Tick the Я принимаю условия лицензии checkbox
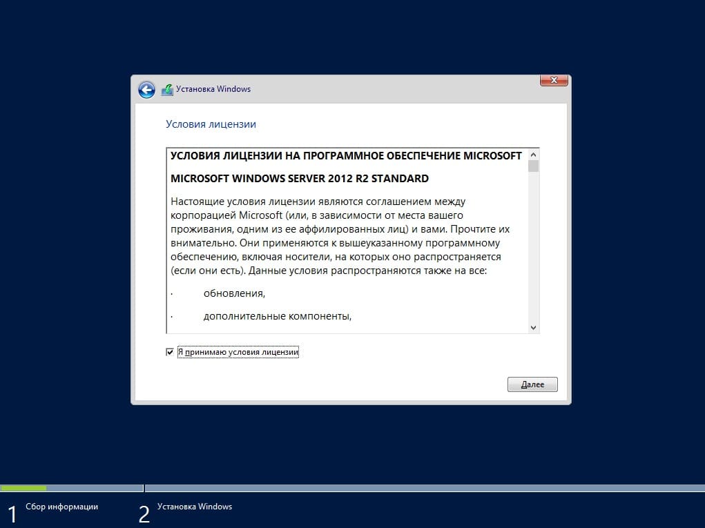Screen dimensions: 705x528 pos(169,352)
